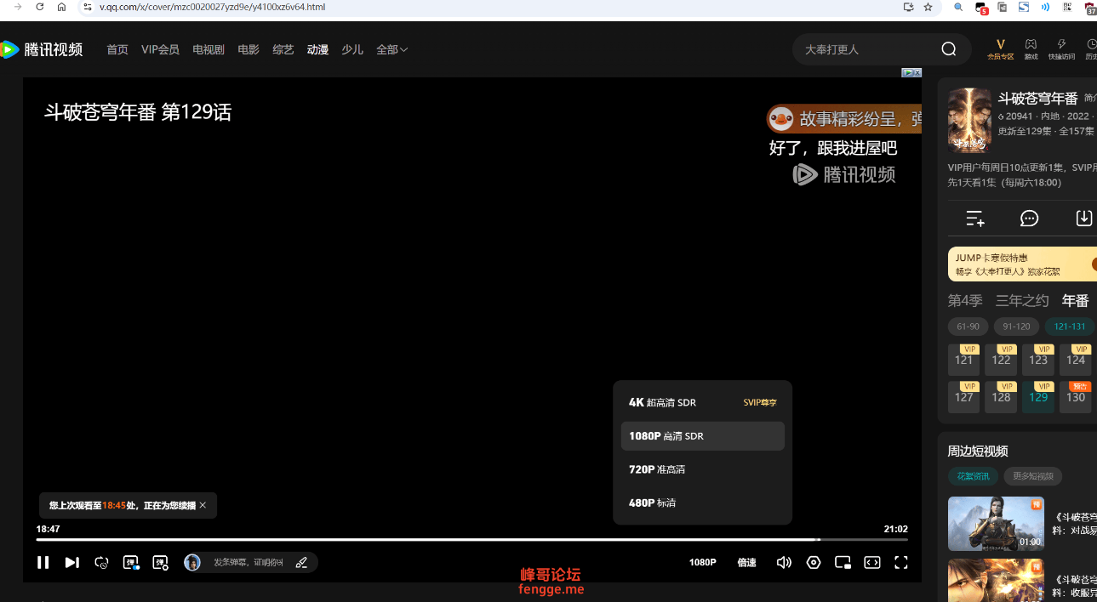Select 4K 超高清 SDR quality
Screen dimensions: 1097x602
tap(703, 402)
